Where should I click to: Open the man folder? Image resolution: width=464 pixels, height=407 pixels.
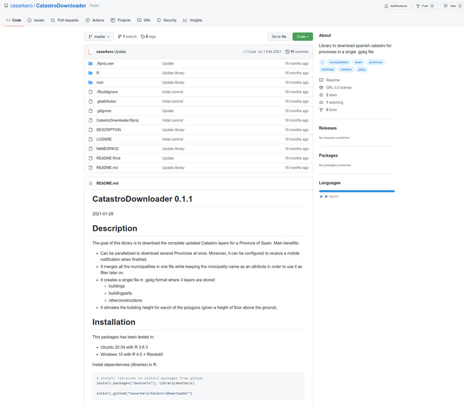100,82
